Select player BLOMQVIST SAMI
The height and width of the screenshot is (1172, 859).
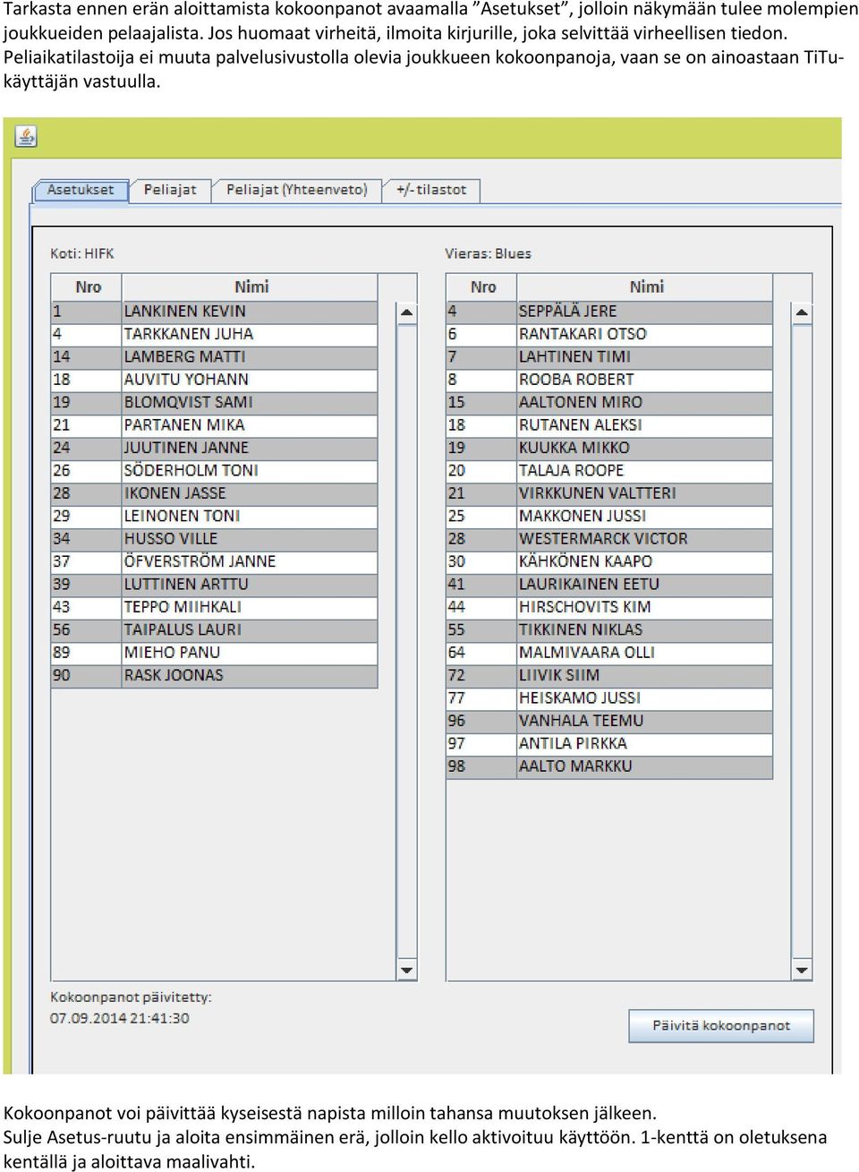(215, 403)
